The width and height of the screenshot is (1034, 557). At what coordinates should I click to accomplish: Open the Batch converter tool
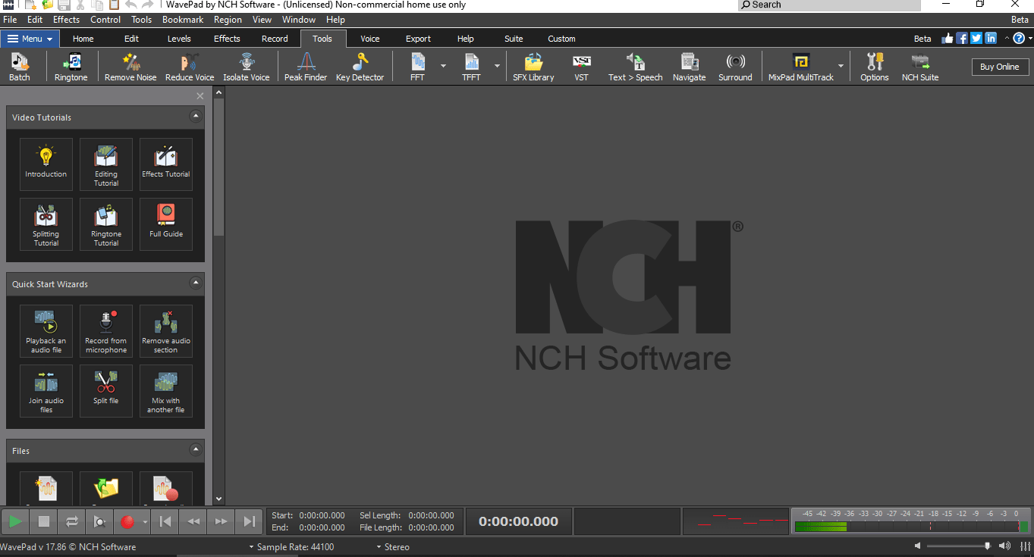(20, 67)
